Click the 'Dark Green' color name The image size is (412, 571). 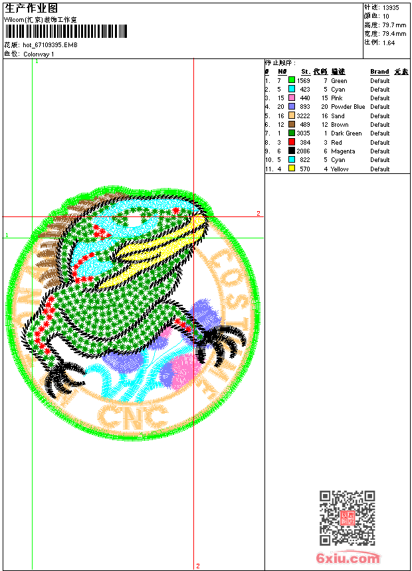pyautogui.click(x=346, y=133)
